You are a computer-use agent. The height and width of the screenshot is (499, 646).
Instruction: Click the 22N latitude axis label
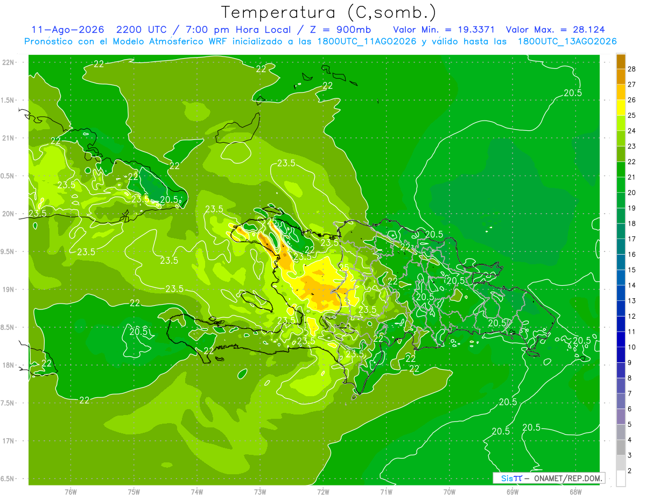pyautogui.click(x=8, y=62)
